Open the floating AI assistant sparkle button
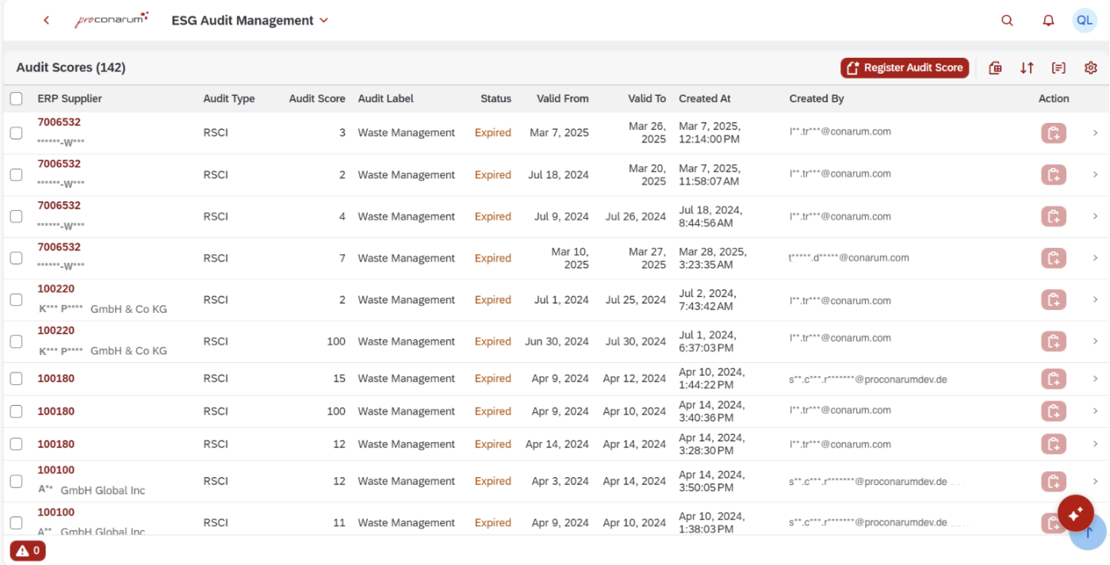This screenshot has height=565, width=1110. [1075, 514]
